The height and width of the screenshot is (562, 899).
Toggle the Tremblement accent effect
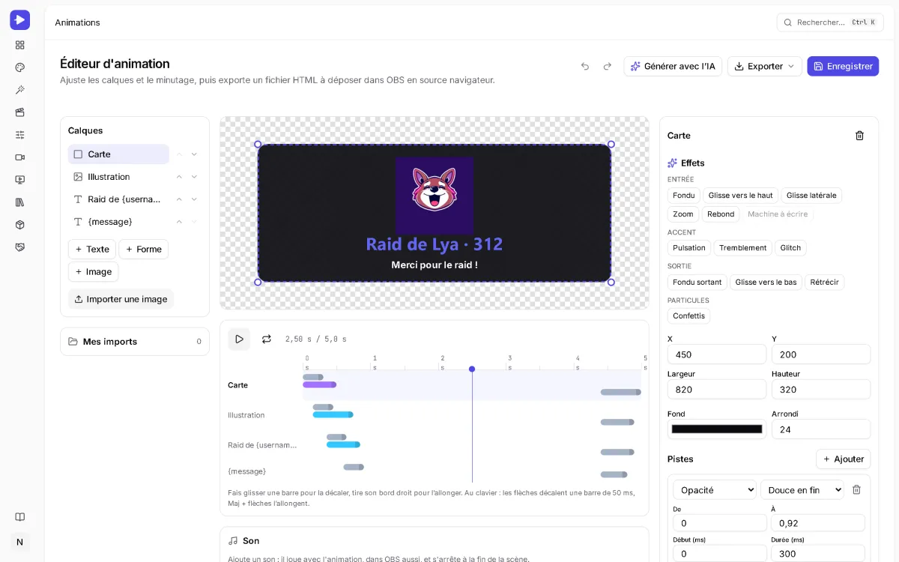click(x=742, y=248)
